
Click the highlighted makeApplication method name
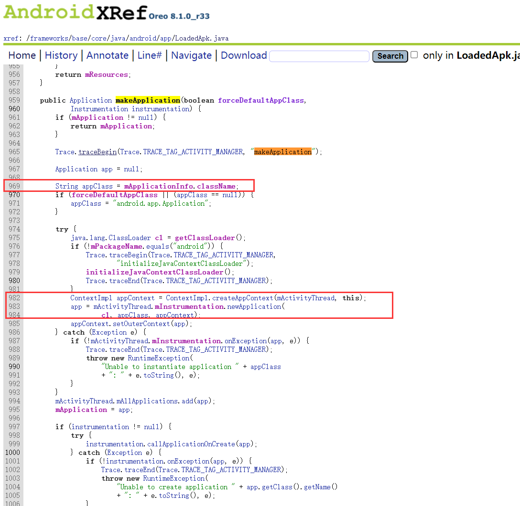148,100
